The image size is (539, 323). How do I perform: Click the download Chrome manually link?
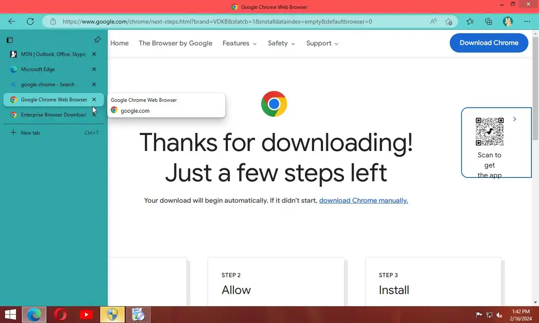coord(363,201)
